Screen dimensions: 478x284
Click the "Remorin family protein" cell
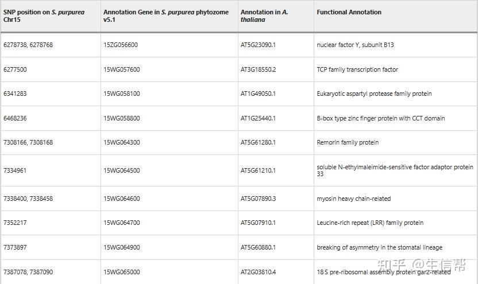point(348,142)
